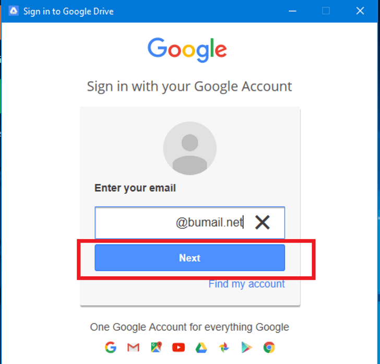380x364 pixels.
Task: Minimize the Sign in to Google Drive window
Action: 292,11
